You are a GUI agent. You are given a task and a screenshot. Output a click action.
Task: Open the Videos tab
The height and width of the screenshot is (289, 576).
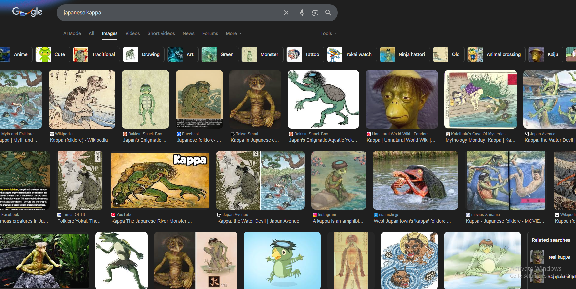[132, 33]
